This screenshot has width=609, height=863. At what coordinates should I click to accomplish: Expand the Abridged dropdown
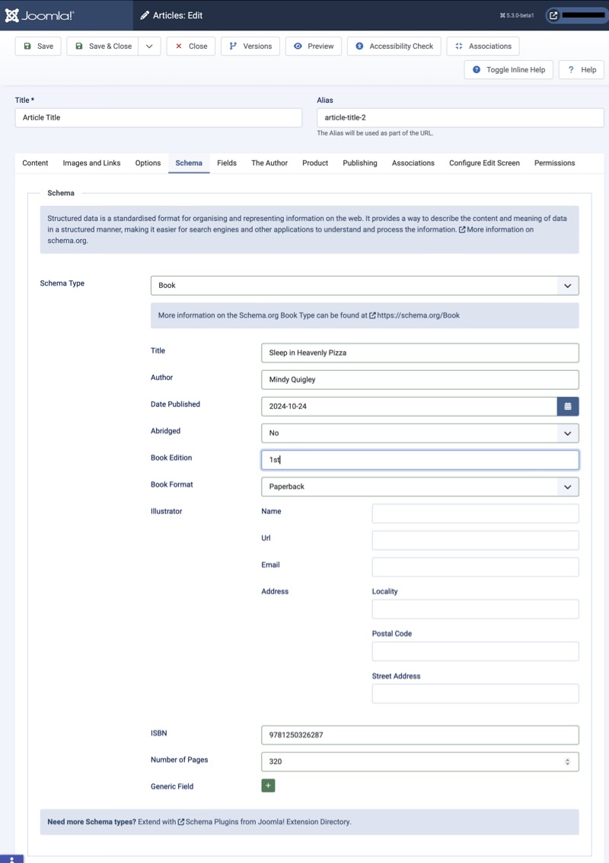[x=419, y=433]
